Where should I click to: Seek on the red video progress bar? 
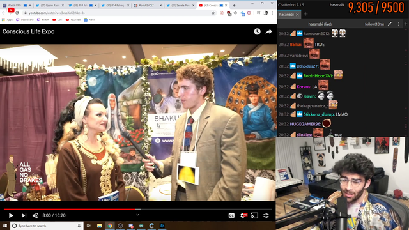[137, 209]
